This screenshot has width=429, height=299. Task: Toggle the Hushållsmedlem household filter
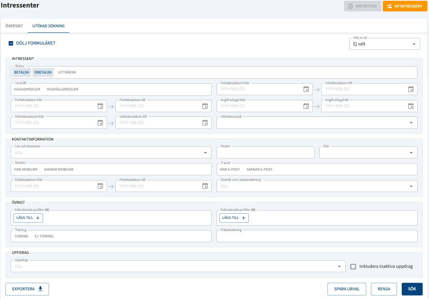(x=62, y=89)
